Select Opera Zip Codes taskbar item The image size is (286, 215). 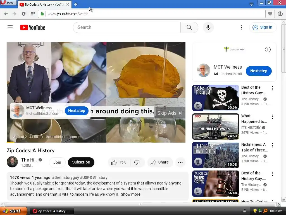tap(52, 211)
